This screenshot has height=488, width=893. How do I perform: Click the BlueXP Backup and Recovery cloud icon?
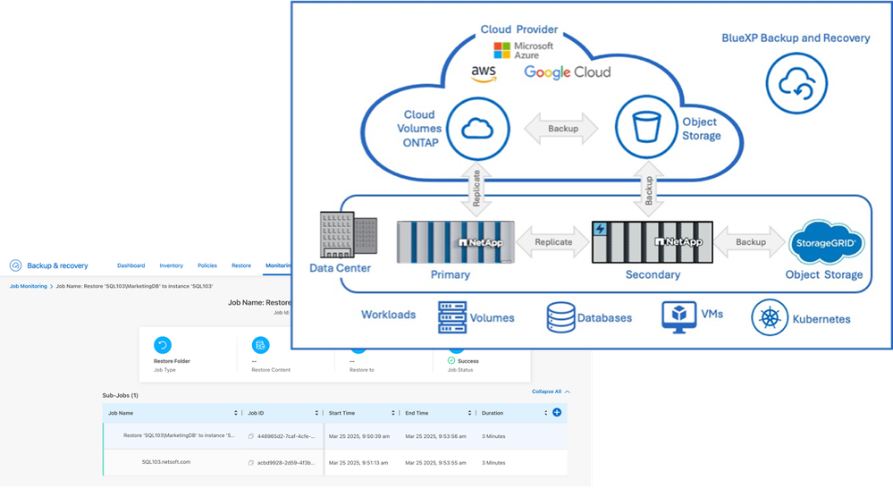click(x=796, y=83)
